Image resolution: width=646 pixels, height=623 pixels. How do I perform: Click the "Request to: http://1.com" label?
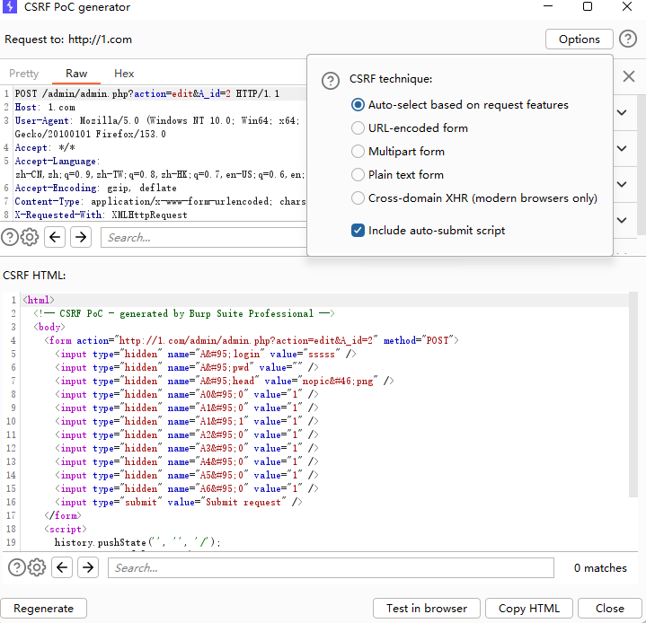pyautogui.click(x=68, y=39)
